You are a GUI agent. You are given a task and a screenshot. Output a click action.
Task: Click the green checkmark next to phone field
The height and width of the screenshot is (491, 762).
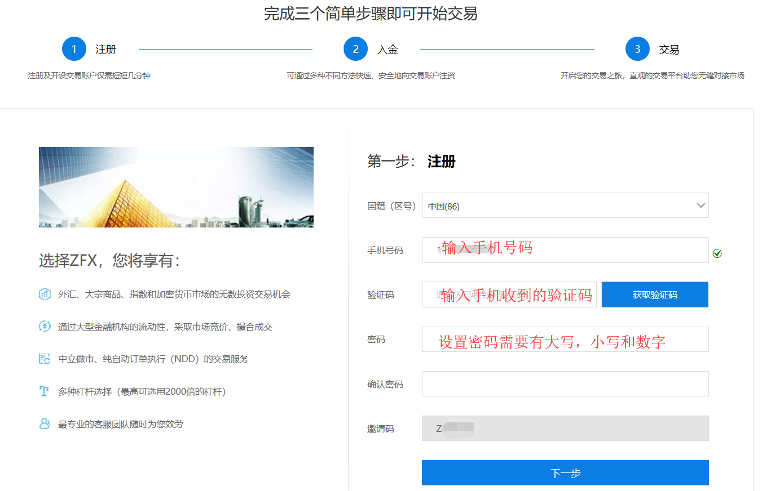pyautogui.click(x=717, y=254)
